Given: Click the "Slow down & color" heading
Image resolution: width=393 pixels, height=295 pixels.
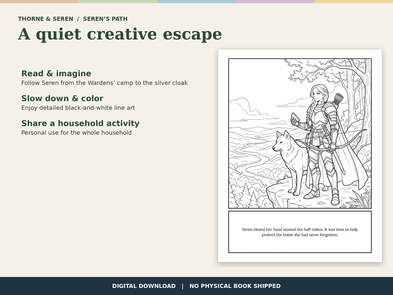Looking at the screenshot, I should click(62, 98).
